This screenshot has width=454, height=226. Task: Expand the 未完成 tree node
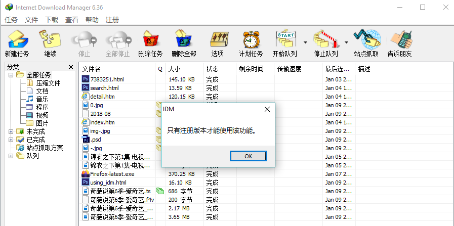click(x=11, y=131)
